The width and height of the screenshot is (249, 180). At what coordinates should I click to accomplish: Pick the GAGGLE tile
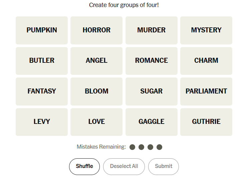[x=151, y=122]
